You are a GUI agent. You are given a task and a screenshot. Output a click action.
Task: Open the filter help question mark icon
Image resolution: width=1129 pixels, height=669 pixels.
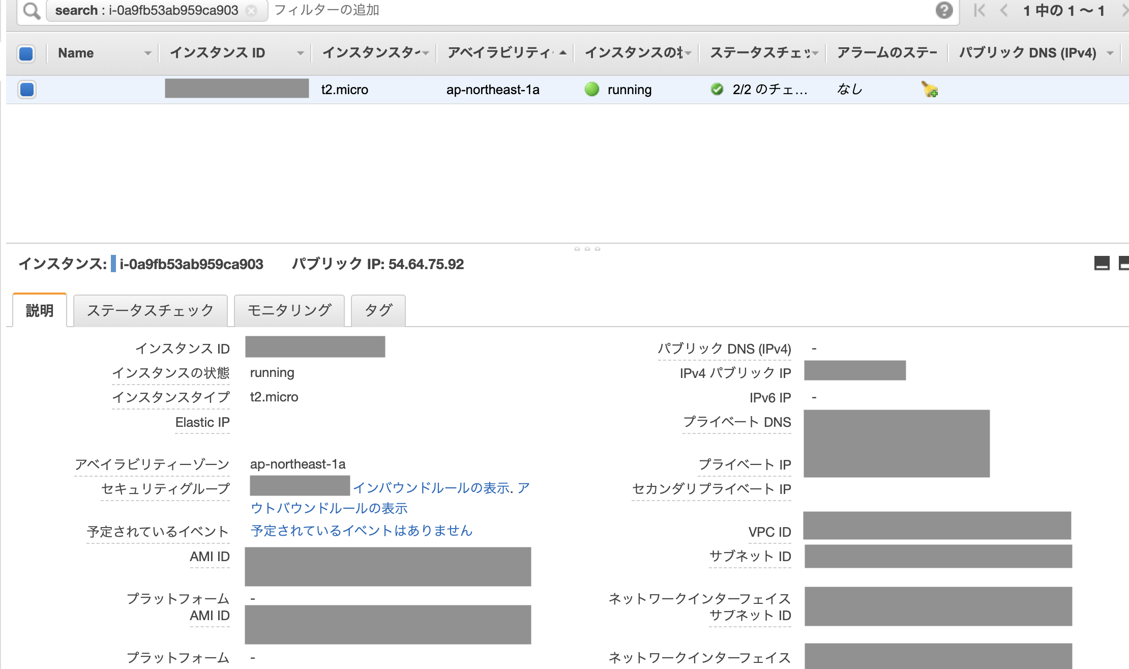tap(944, 10)
